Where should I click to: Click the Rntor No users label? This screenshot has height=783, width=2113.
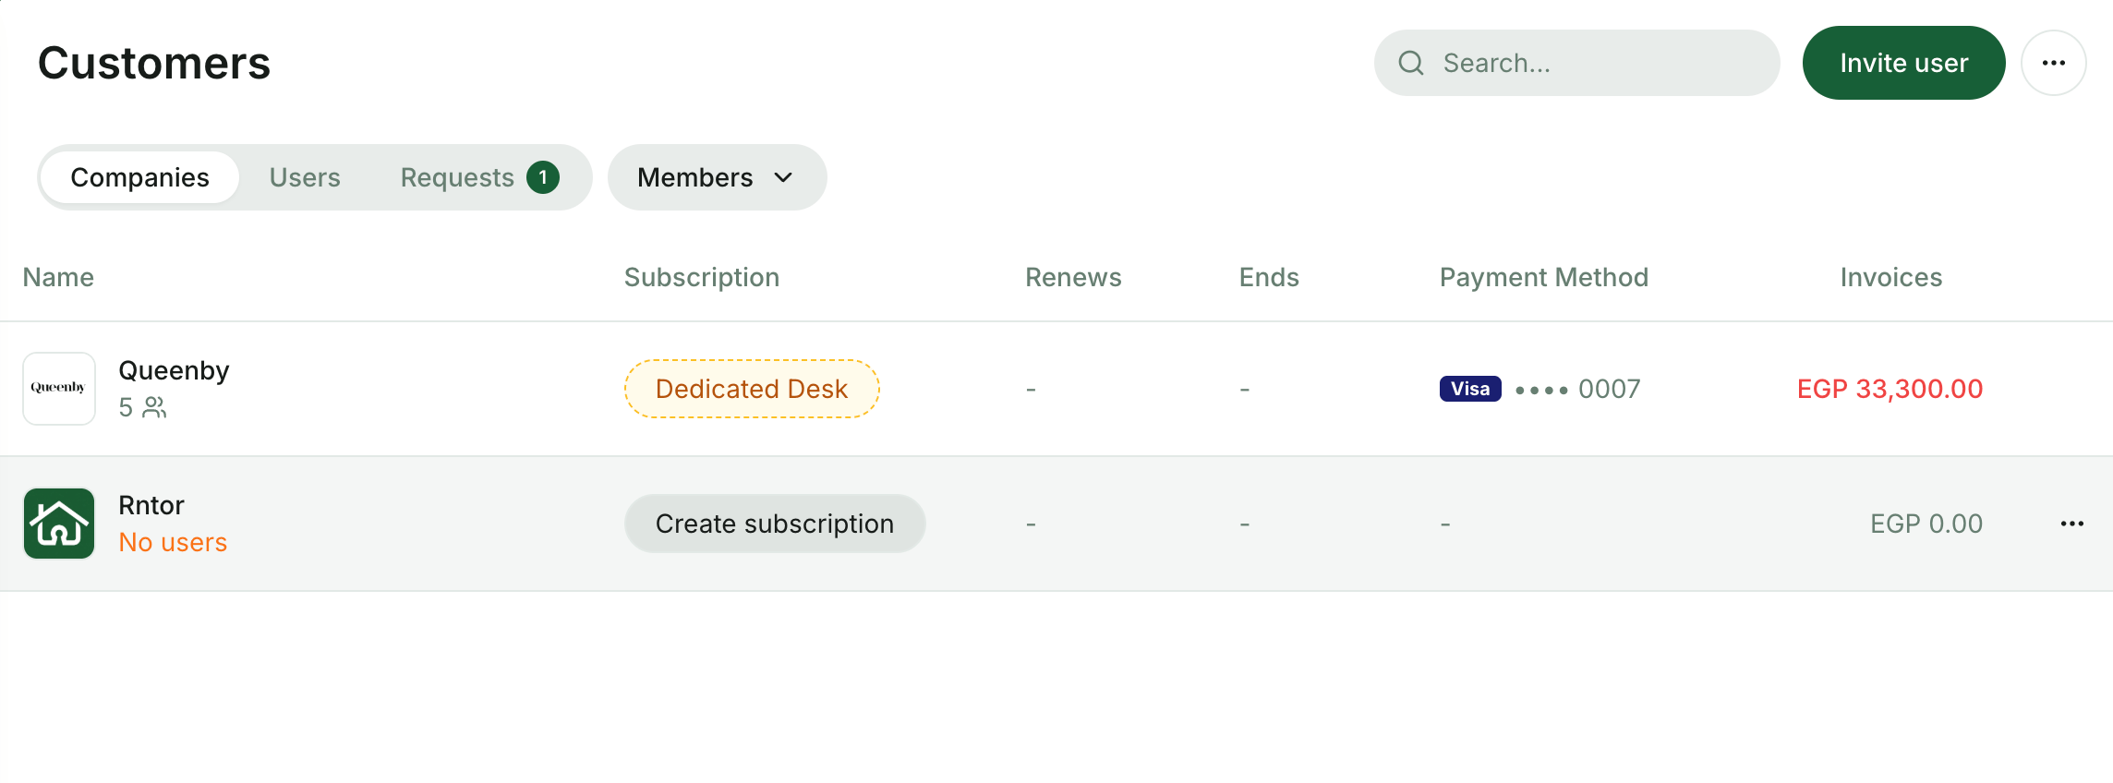[x=173, y=542]
